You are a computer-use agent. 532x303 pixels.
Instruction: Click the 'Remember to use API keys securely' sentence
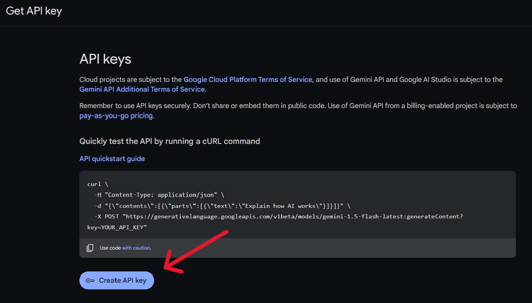[x=136, y=106]
